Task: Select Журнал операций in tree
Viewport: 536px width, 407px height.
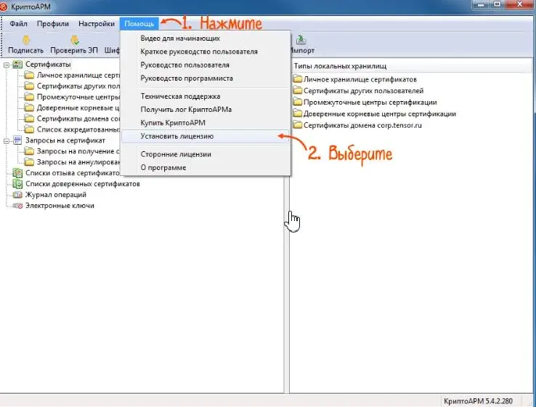Action: click(56, 195)
